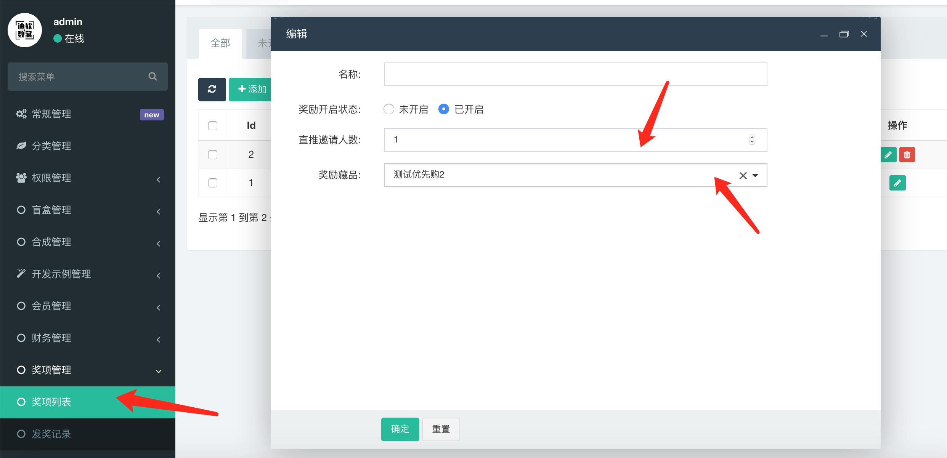Maximize the 编辑 dialog window
The width and height of the screenshot is (947, 458).
pos(844,34)
